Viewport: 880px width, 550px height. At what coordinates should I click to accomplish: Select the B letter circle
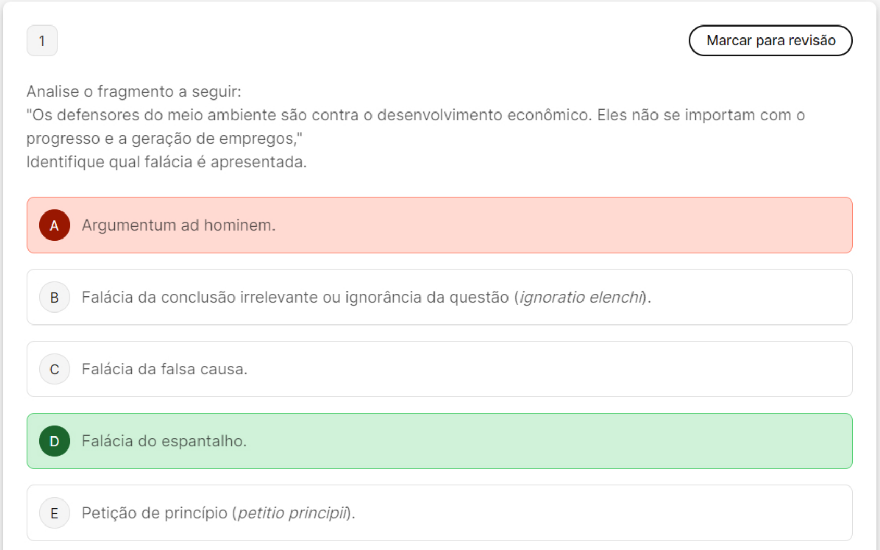pos(54,297)
